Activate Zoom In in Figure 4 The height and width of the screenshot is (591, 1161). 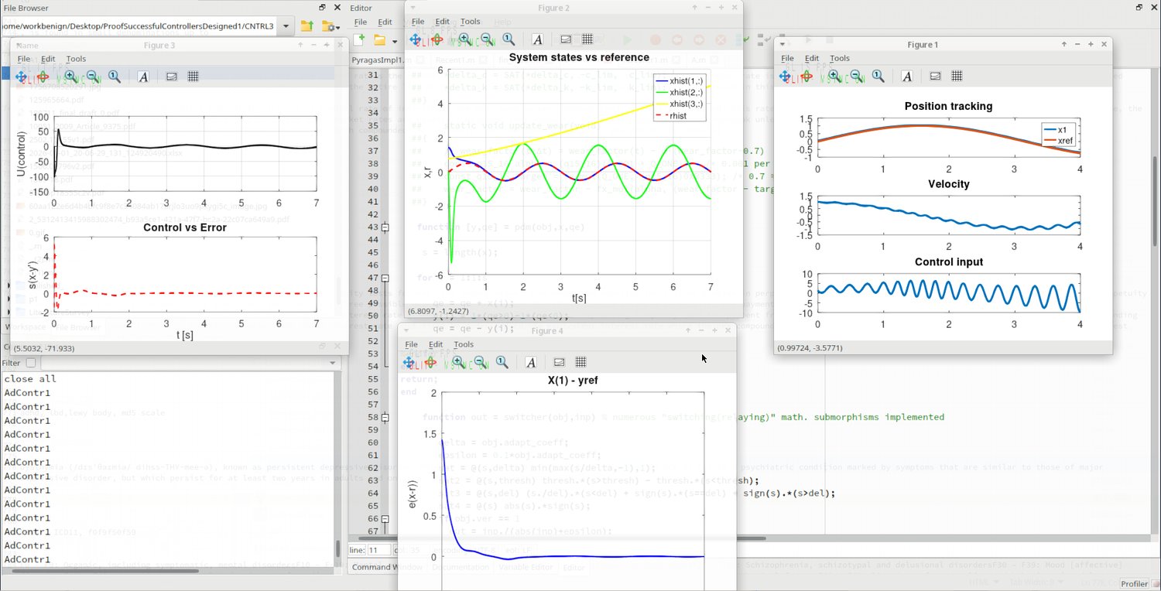pos(458,362)
